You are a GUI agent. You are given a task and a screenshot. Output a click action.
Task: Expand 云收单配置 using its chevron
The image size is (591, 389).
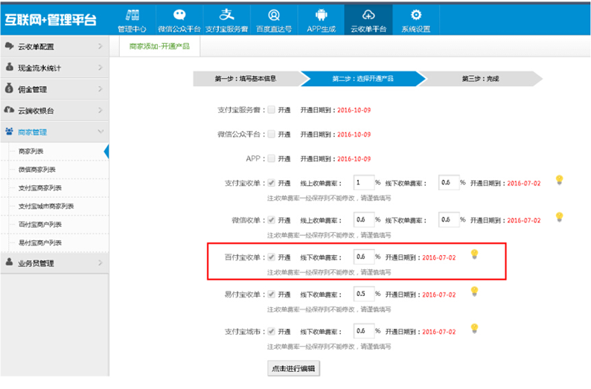click(x=100, y=46)
